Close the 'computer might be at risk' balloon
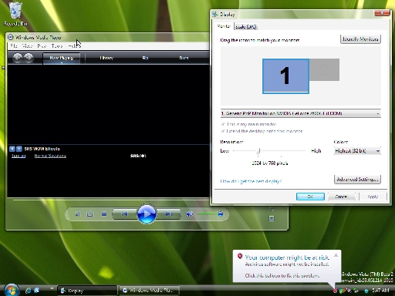Image resolution: width=395 pixels, height=296 pixels. (336, 255)
